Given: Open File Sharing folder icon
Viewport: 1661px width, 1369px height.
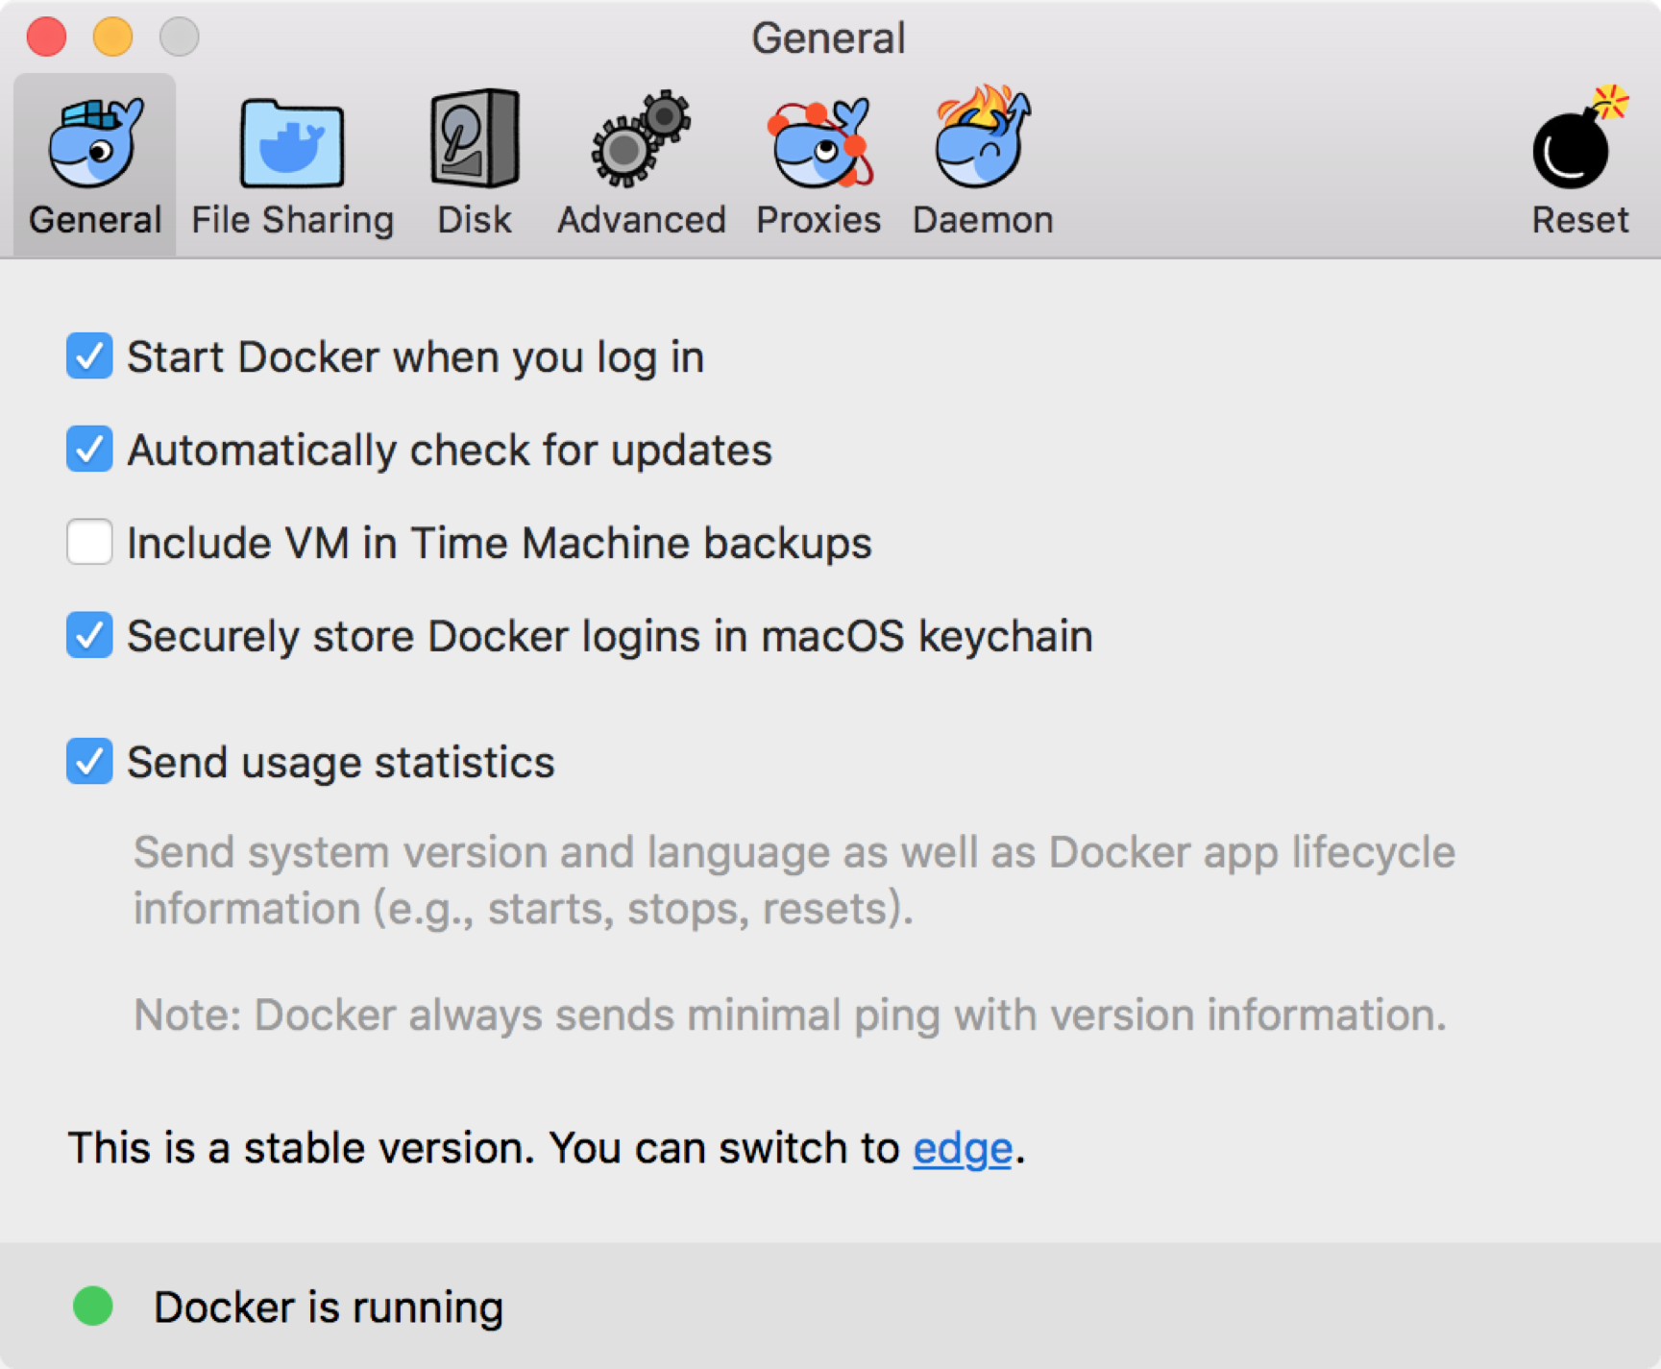Looking at the screenshot, I should (292, 142).
